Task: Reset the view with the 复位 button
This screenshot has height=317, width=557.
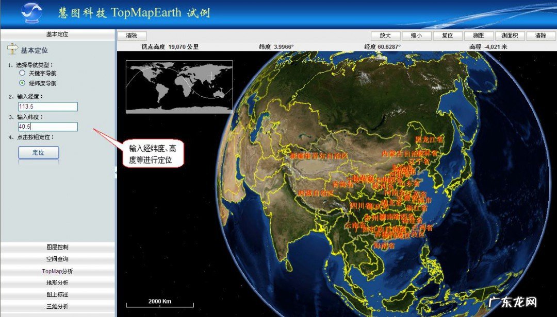Action: 448,36
